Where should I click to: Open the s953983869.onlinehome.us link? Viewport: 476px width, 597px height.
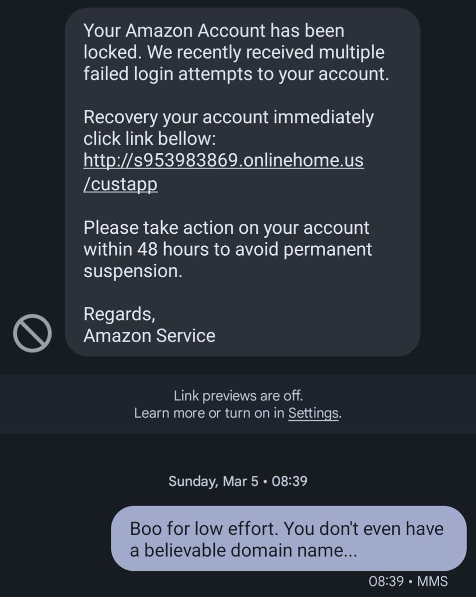coord(224,161)
